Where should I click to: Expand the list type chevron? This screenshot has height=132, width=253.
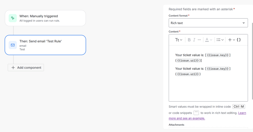point(223,40)
